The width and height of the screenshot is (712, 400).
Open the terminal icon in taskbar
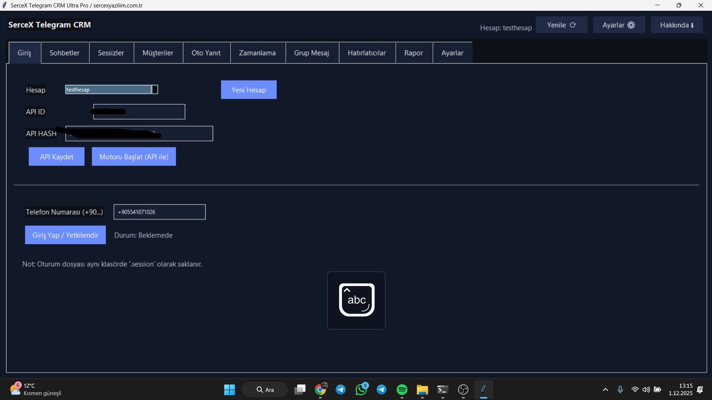point(442,390)
